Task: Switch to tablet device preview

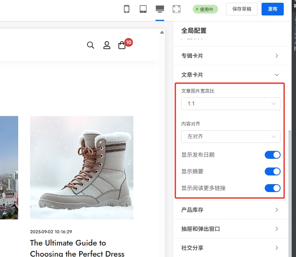Action: [x=143, y=9]
